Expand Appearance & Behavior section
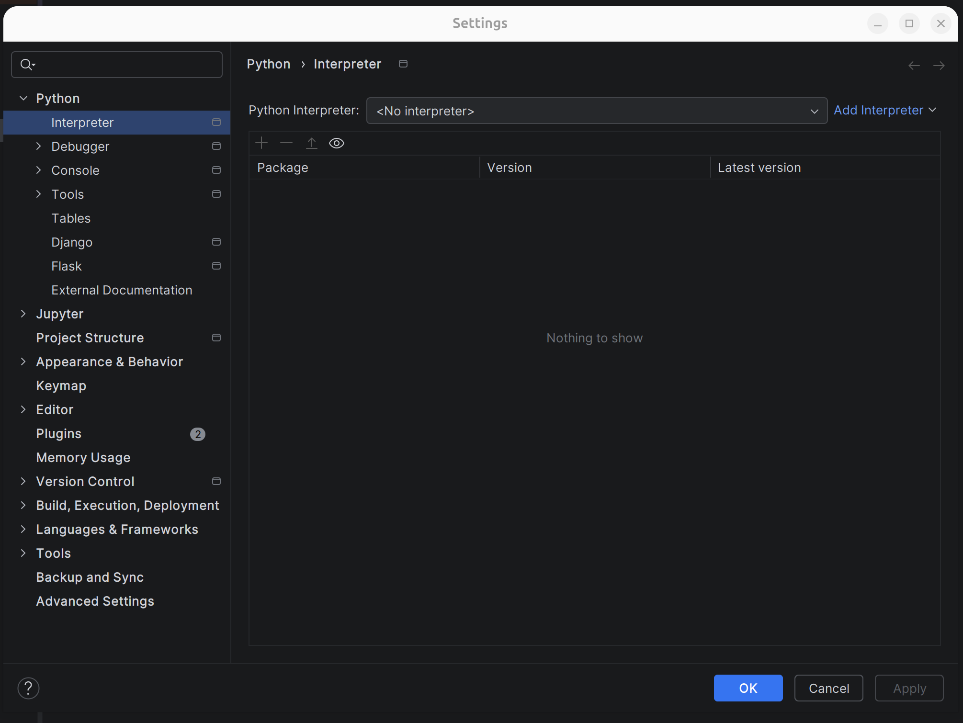 pos(23,361)
